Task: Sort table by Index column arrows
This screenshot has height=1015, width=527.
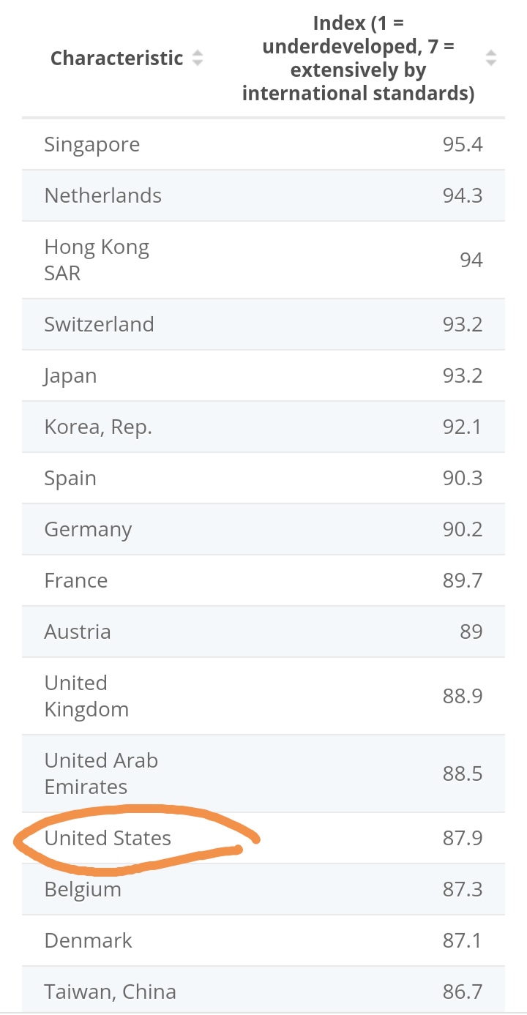Action: tap(491, 58)
